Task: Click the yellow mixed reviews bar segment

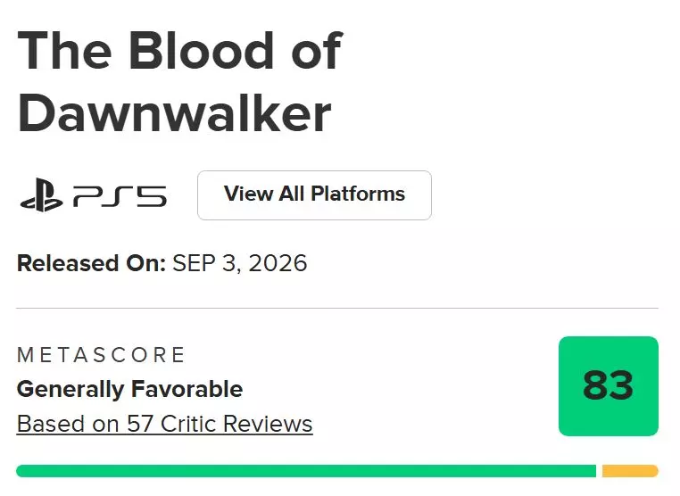Action: tap(630, 471)
